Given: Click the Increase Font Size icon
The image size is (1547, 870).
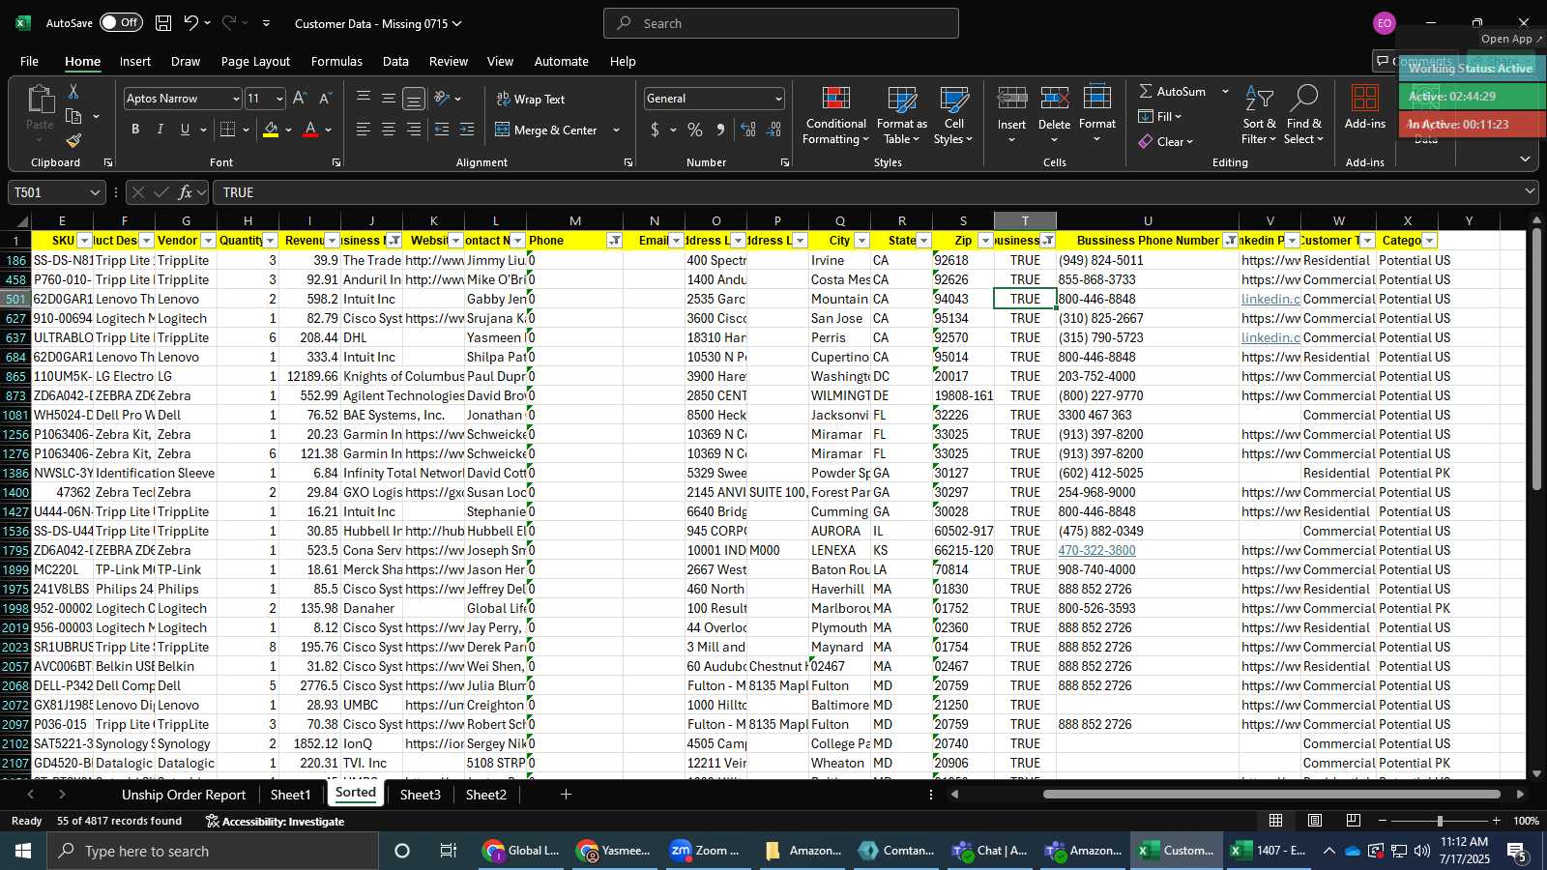Looking at the screenshot, I should pos(300,99).
